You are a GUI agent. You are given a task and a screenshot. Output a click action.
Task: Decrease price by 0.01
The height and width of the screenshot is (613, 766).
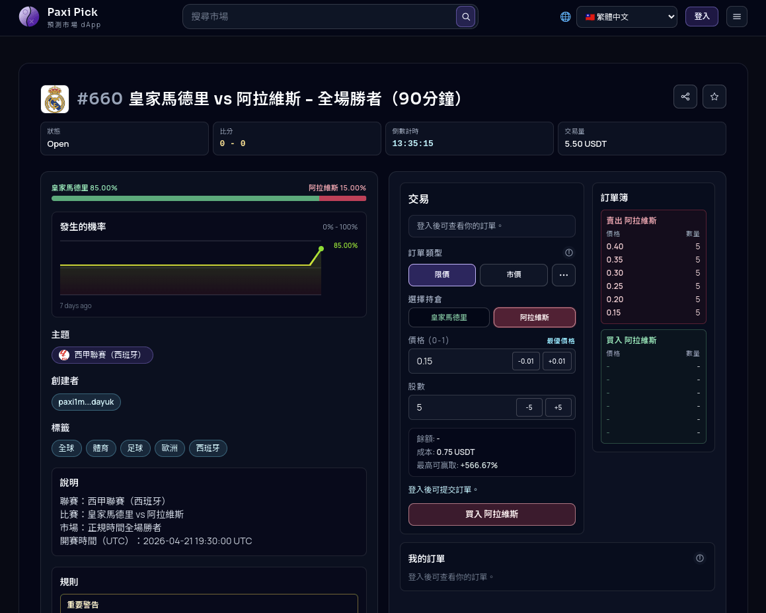tap(526, 361)
